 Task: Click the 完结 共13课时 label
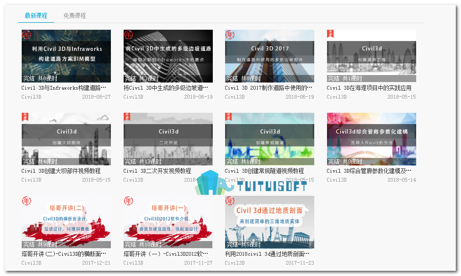click(143, 161)
